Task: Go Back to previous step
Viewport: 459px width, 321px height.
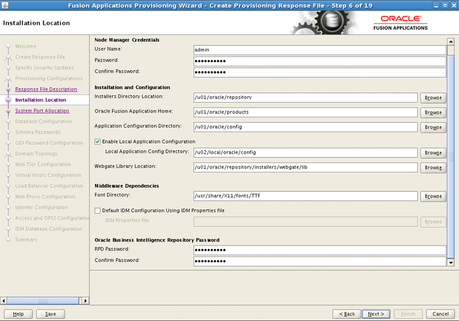Action: pyautogui.click(x=347, y=314)
